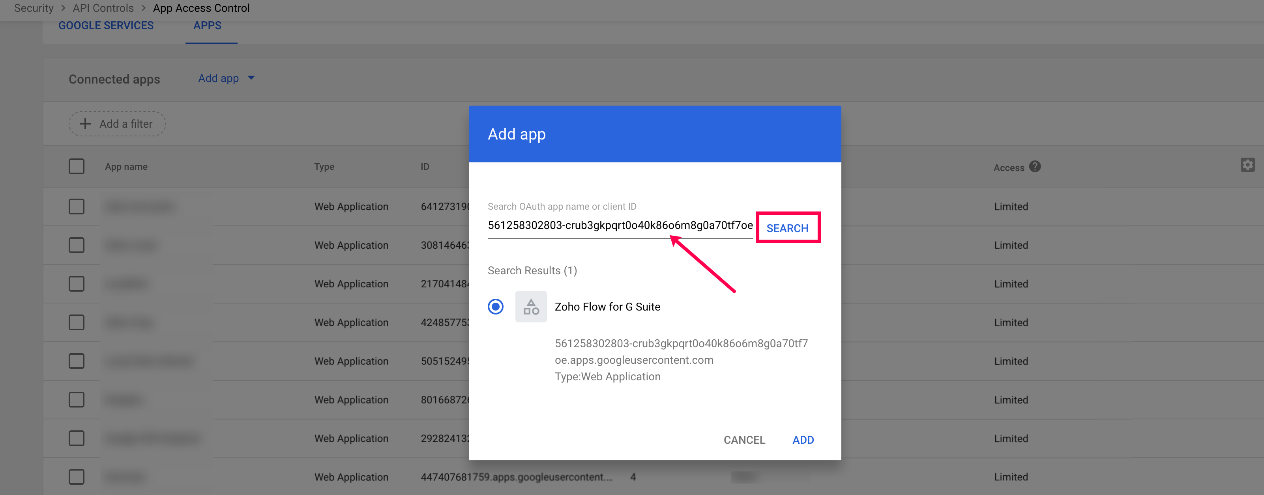Open the table settings gear icon
Screen dimensions: 1264x495
pyautogui.click(x=1248, y=165)
